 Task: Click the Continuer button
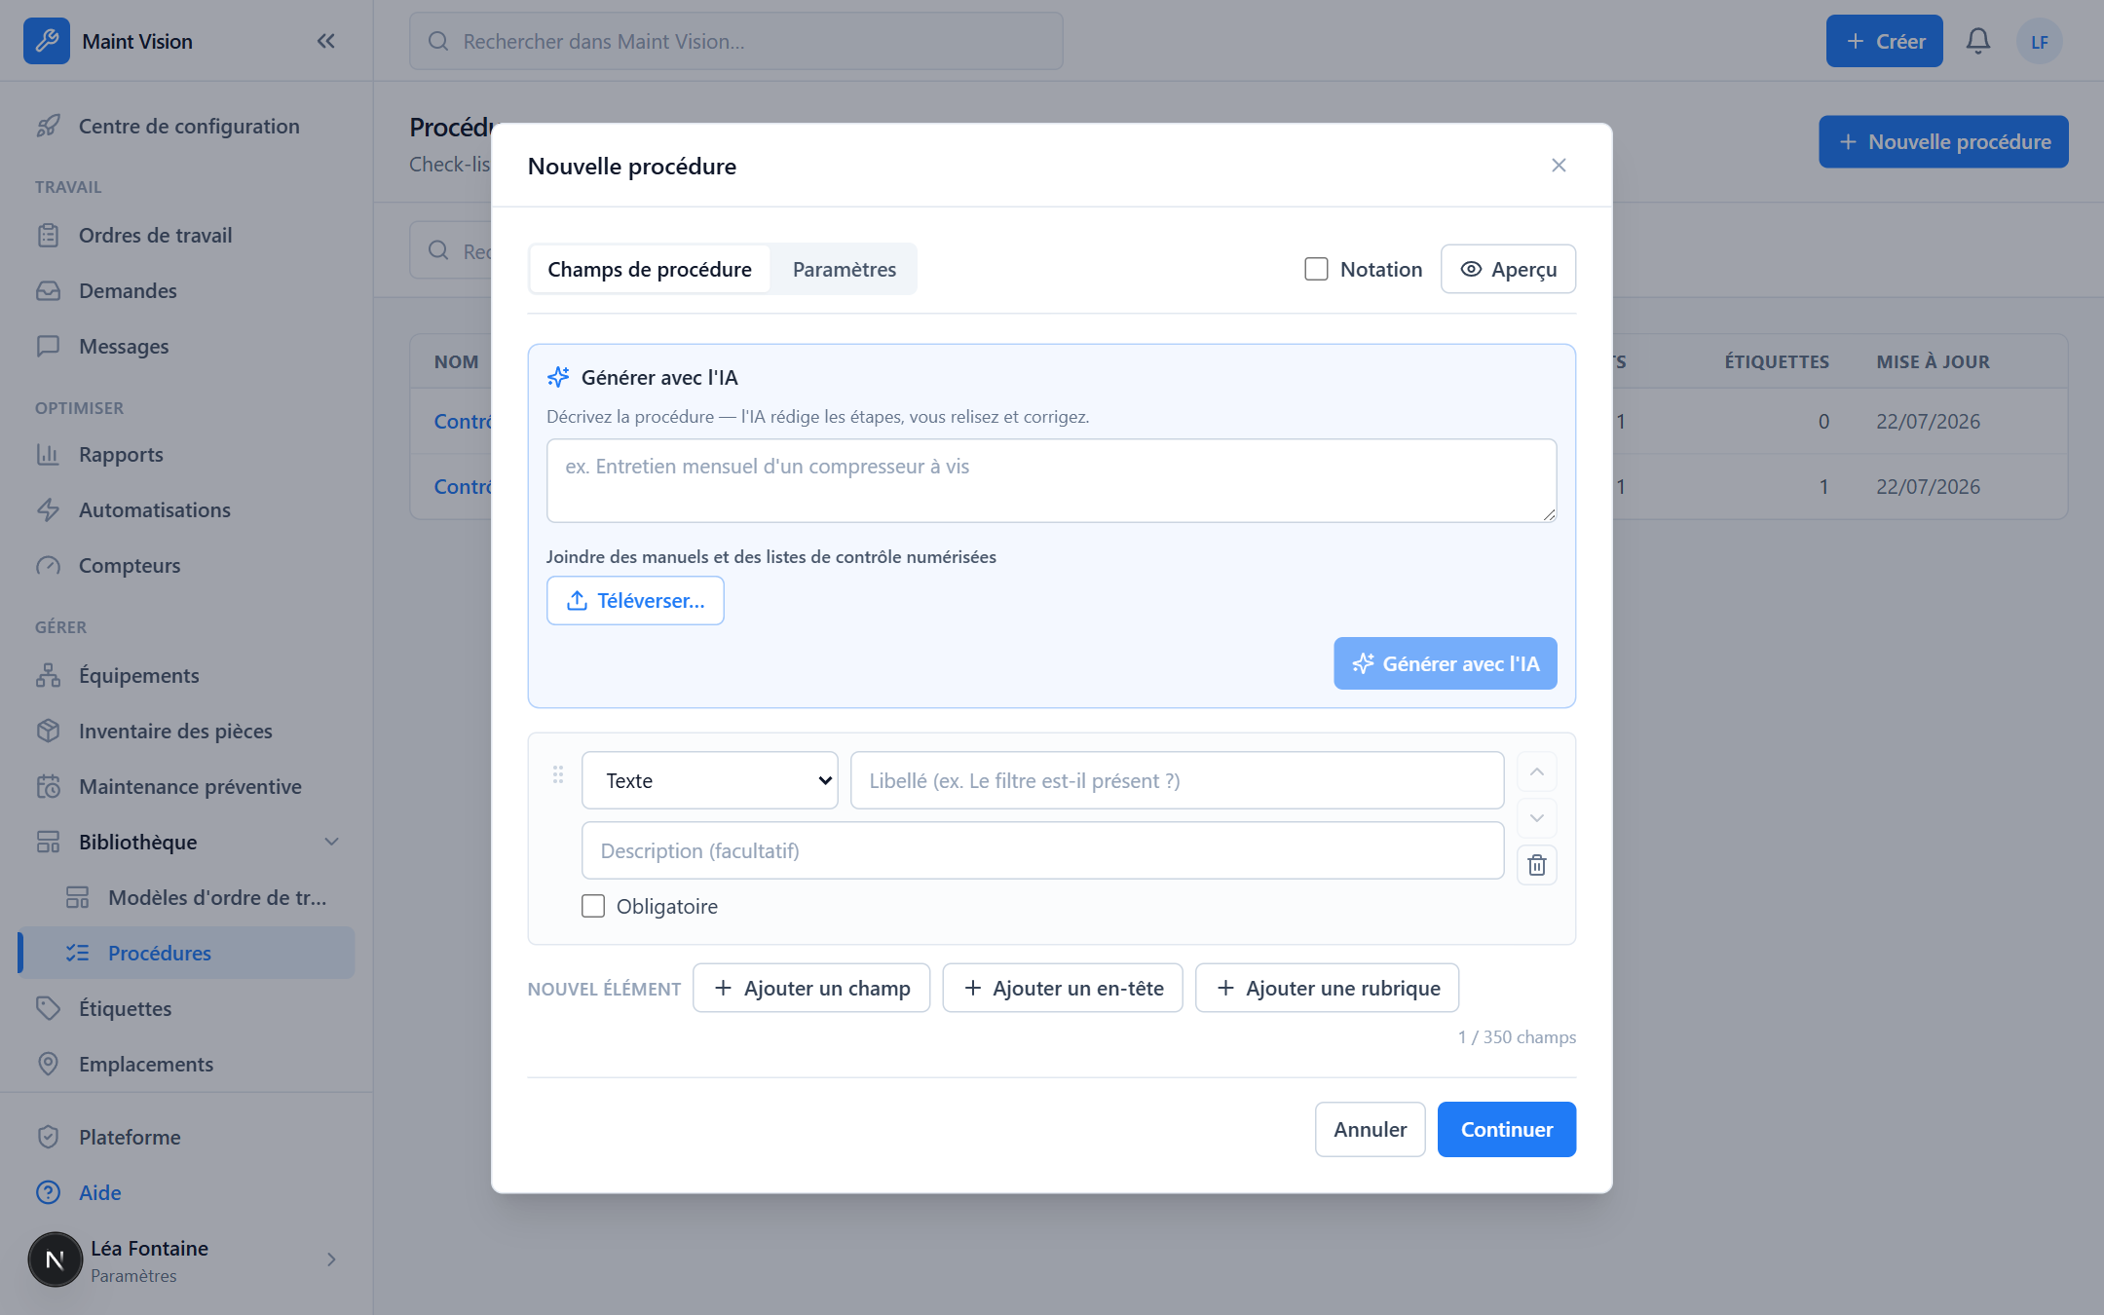(1506, 1129)
